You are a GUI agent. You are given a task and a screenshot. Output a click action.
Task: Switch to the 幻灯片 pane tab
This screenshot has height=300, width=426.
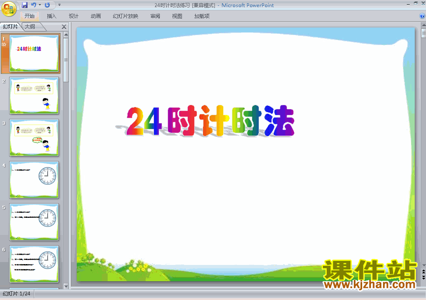pyautogui.click(x=10, y=26)
